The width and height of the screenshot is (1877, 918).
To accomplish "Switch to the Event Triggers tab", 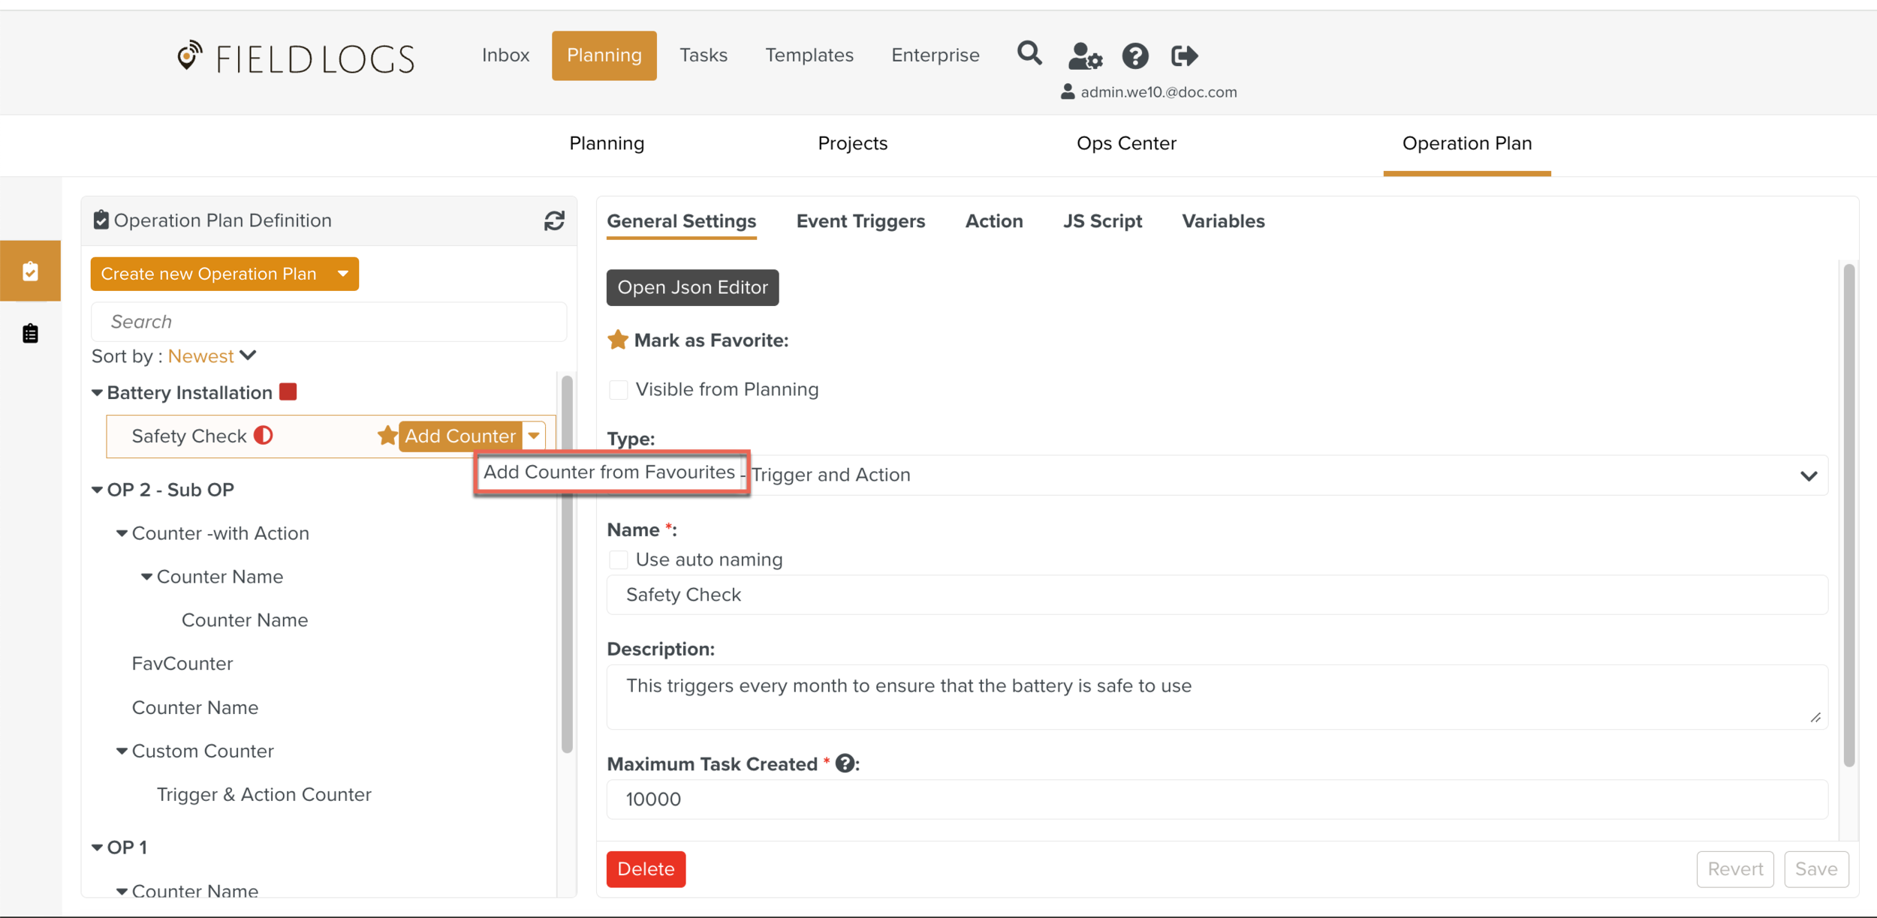I will (x=860, y=221).
